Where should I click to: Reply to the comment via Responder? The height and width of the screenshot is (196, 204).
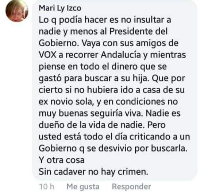coord(131,187)
